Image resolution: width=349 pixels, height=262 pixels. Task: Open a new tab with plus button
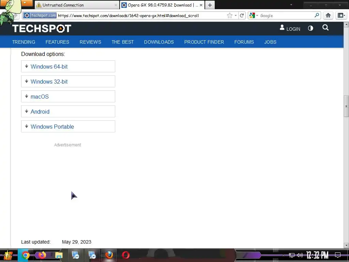pos(210,5)
